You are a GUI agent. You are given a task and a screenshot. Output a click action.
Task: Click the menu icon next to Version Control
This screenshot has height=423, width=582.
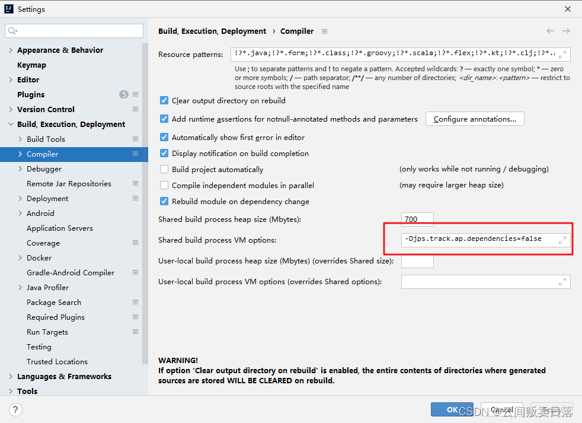click(x=136, y=109)
